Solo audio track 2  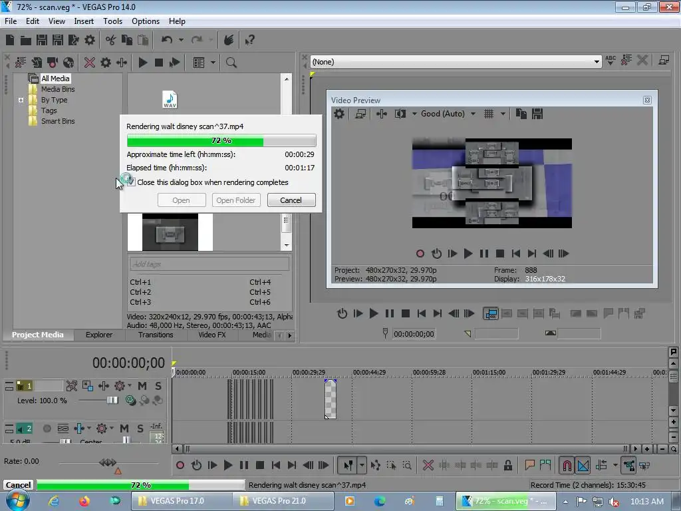[140, 428]
